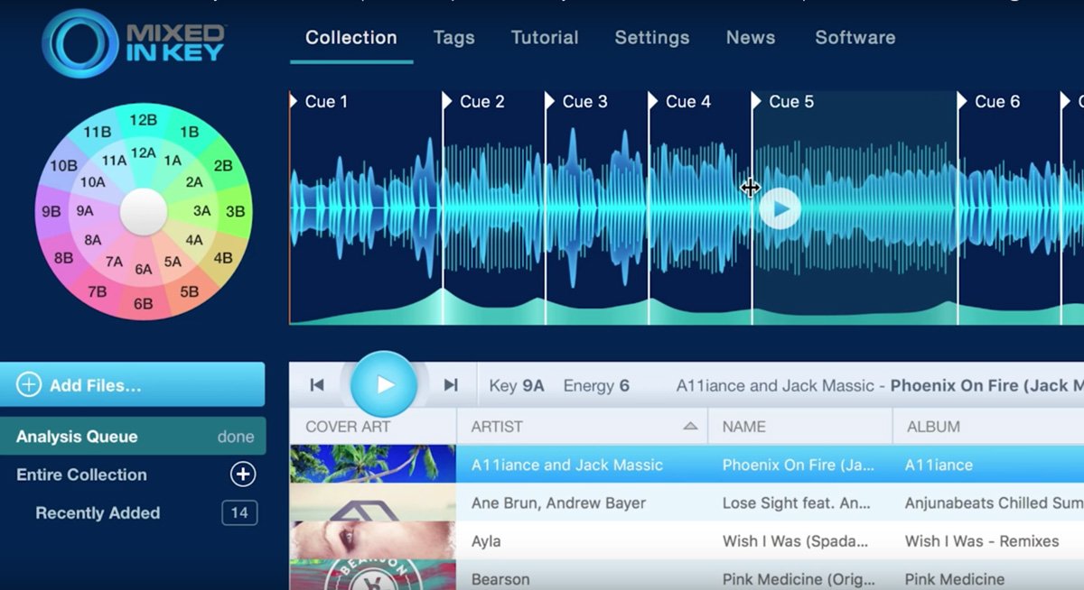Open the Settings tab
1084x590 pixels.
(651, 38)
